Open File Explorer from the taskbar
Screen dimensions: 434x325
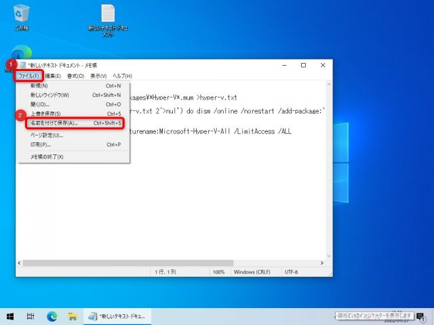click(x=71, y=316)
